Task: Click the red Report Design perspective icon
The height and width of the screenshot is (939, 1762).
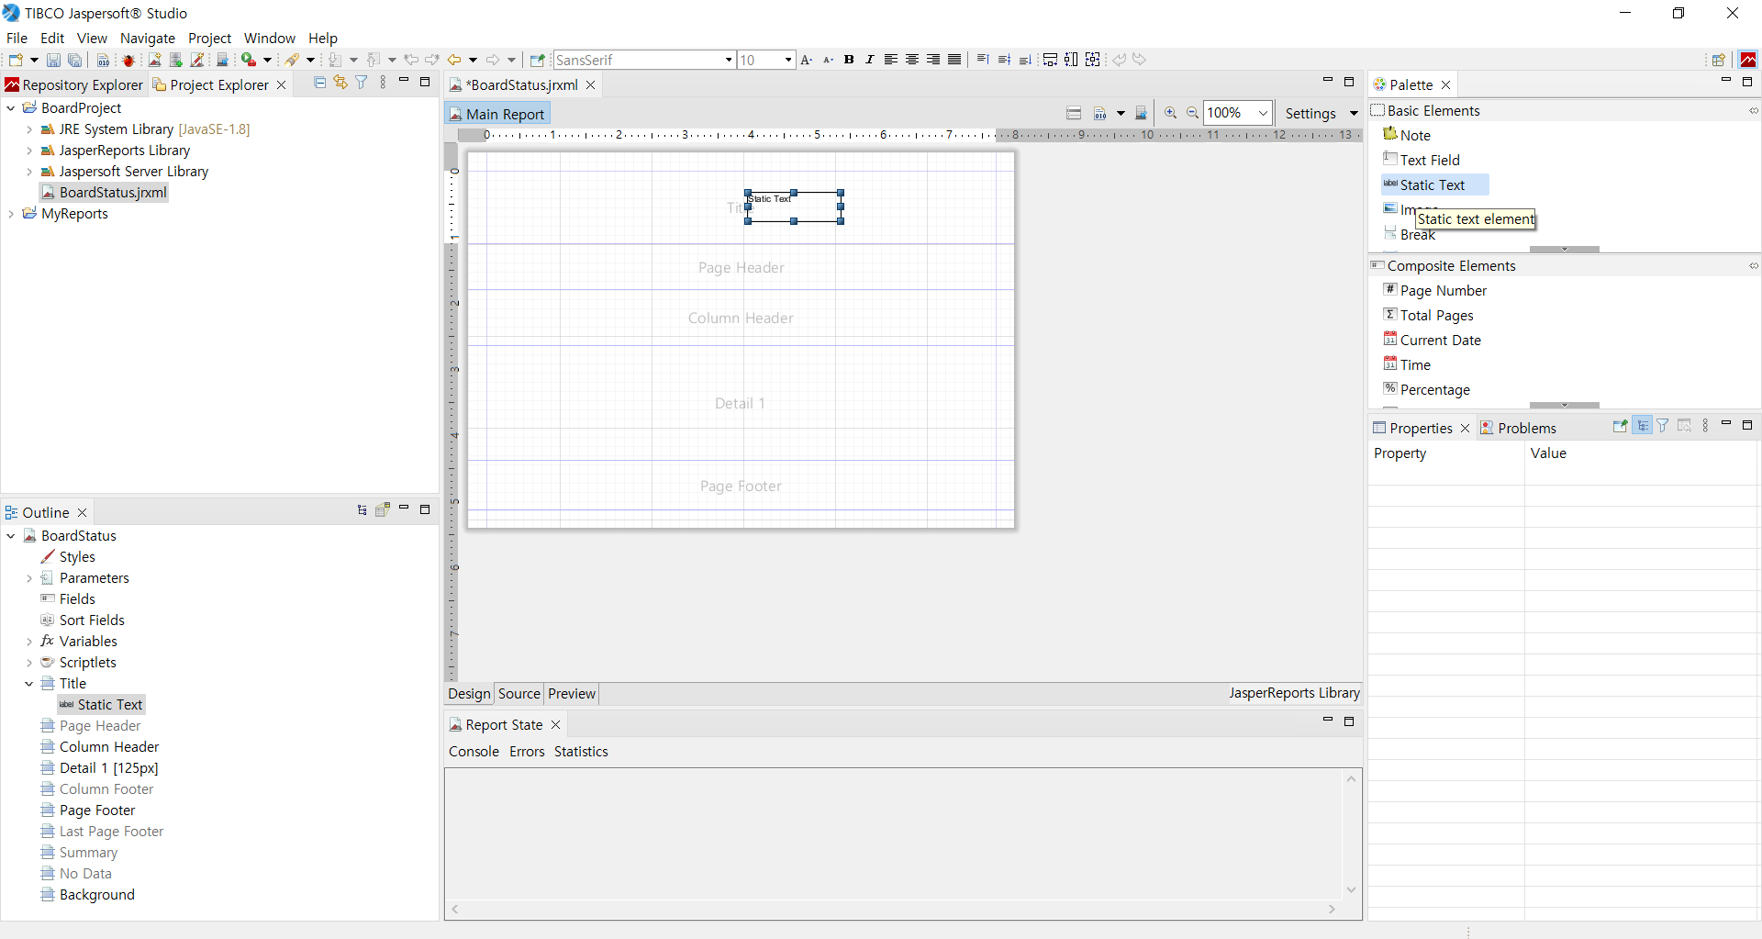Action: click(x=1748, y=60)
